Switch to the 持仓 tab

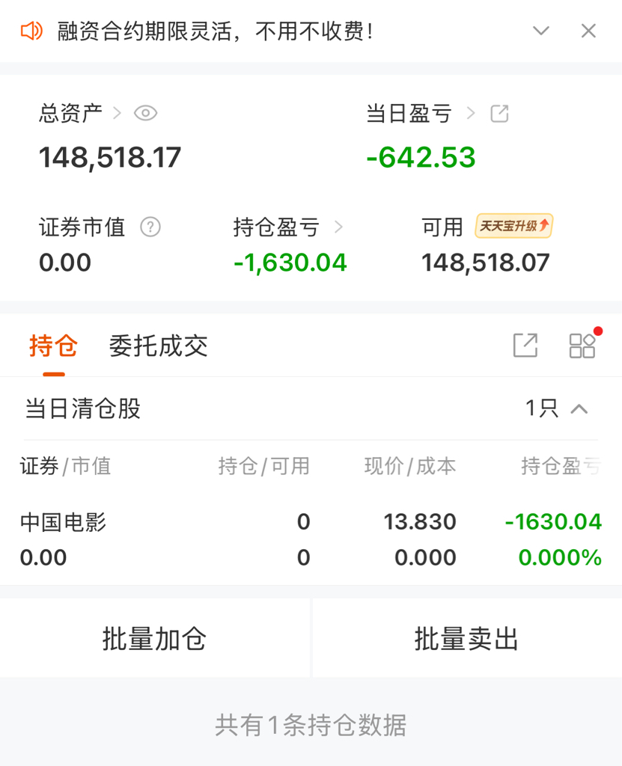pyautogui.click(x=53, y=346)
